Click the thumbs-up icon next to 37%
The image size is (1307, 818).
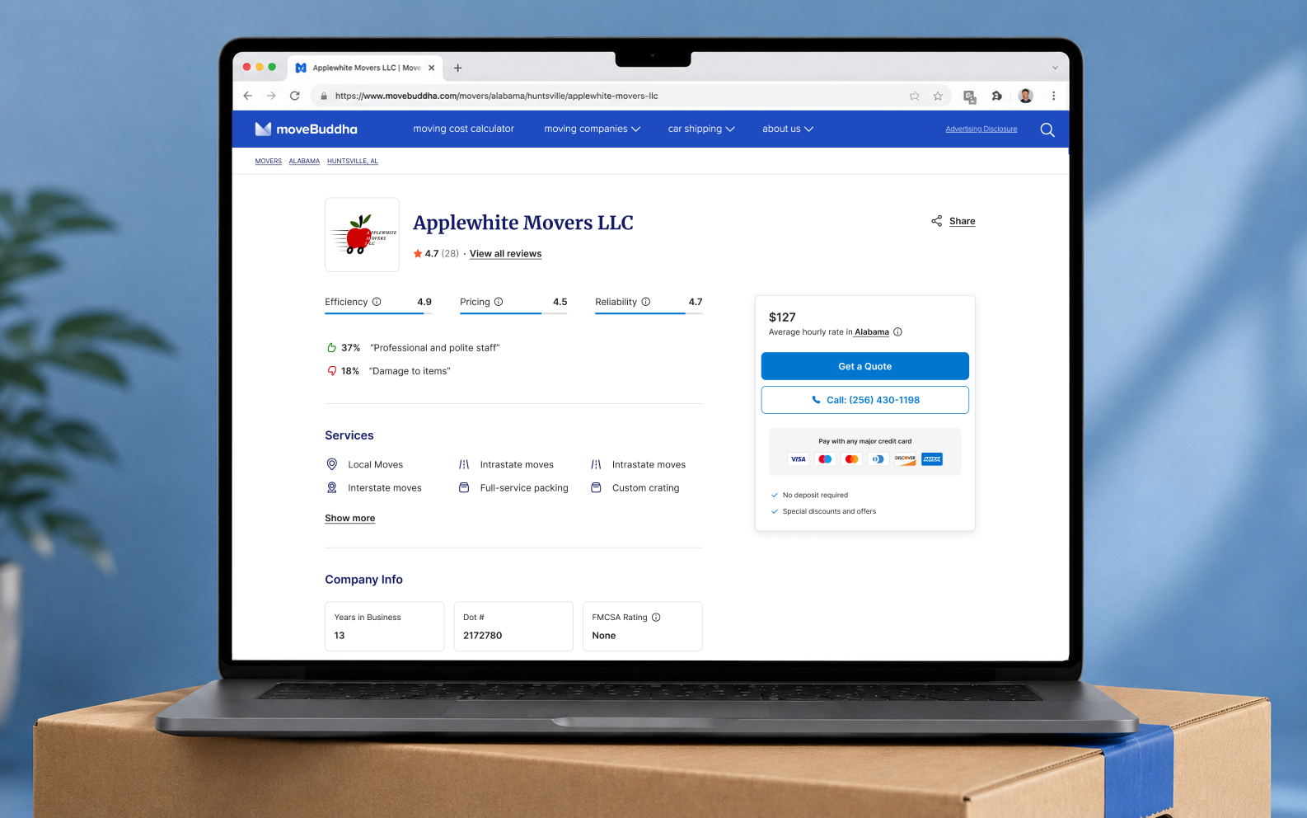tap(331, 348)
